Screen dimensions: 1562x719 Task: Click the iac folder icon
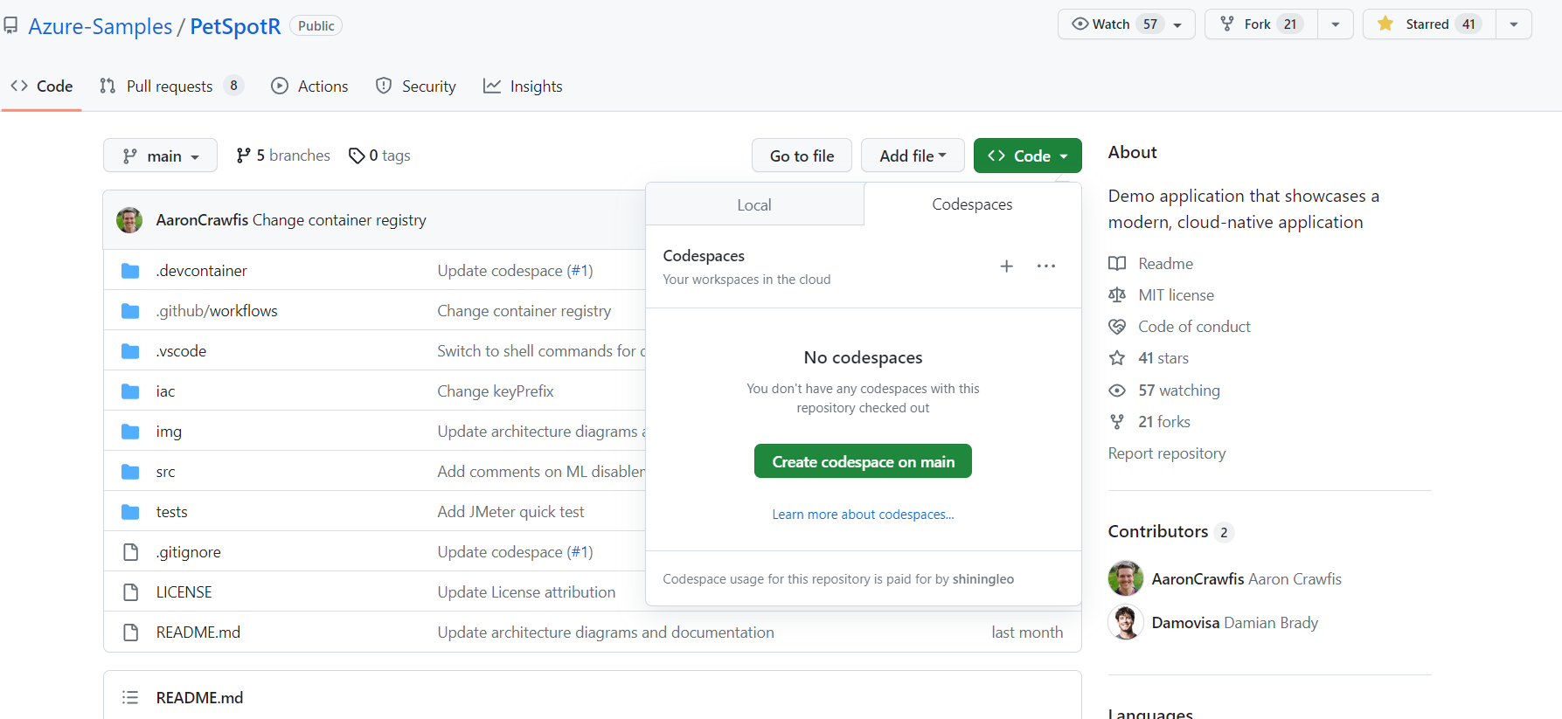130,391
